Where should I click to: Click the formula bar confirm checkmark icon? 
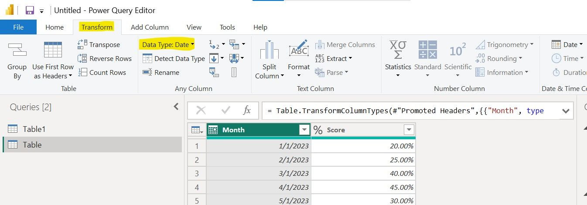(x=225, y=111)
